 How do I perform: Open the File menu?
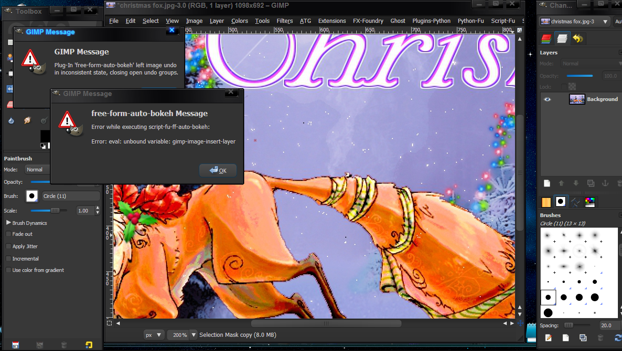(114, 21)
